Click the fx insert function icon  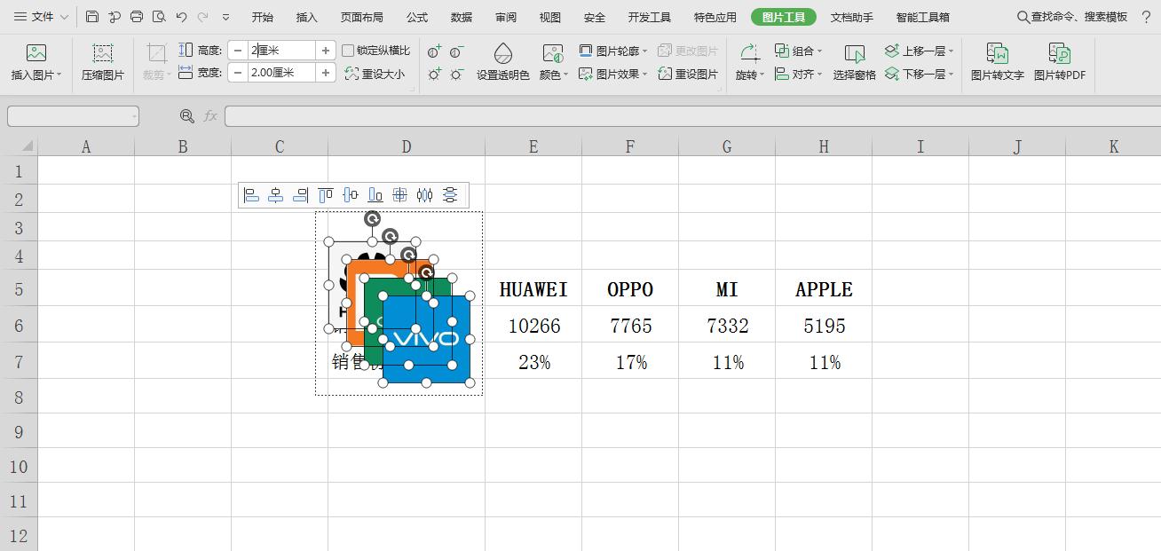(210, 116)
